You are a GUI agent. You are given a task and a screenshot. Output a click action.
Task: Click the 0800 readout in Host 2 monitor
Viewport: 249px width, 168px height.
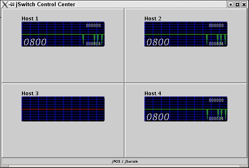[x=158, y=42]
